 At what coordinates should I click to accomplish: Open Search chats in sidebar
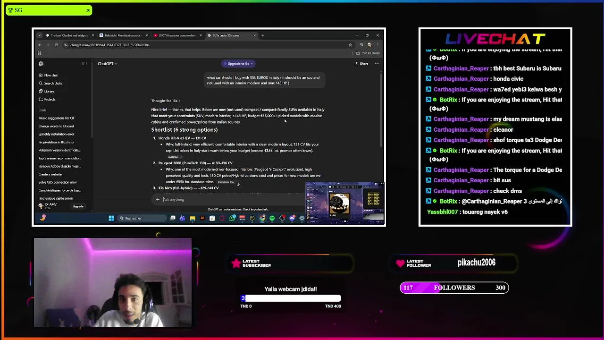pos(50,83)
